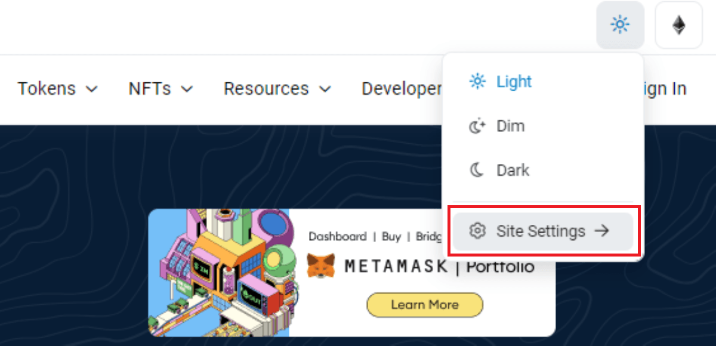Switch to the Dim theme
716x346 pixels.
click(x=543, y=126)
